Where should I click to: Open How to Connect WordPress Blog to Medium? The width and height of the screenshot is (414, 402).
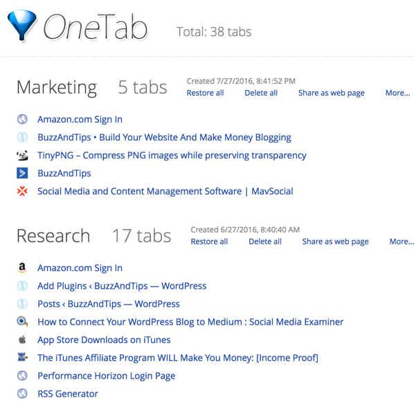[x=190, y=322]
